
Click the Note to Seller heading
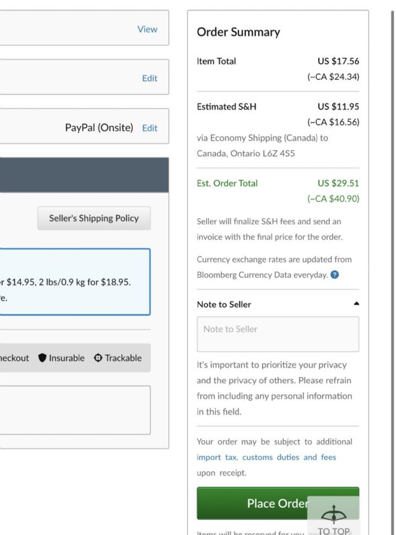coord(224,304)
